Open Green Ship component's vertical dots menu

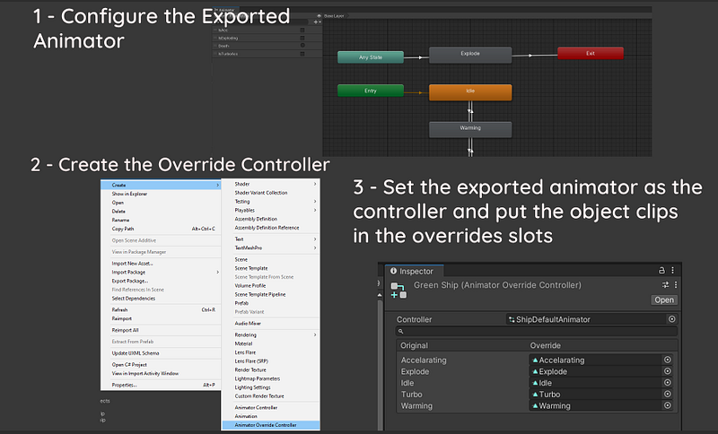point(676,284)
